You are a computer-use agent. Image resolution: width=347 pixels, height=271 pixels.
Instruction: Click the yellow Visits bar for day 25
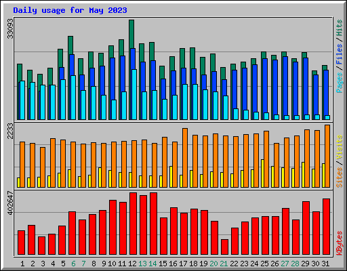coord(262,173)
